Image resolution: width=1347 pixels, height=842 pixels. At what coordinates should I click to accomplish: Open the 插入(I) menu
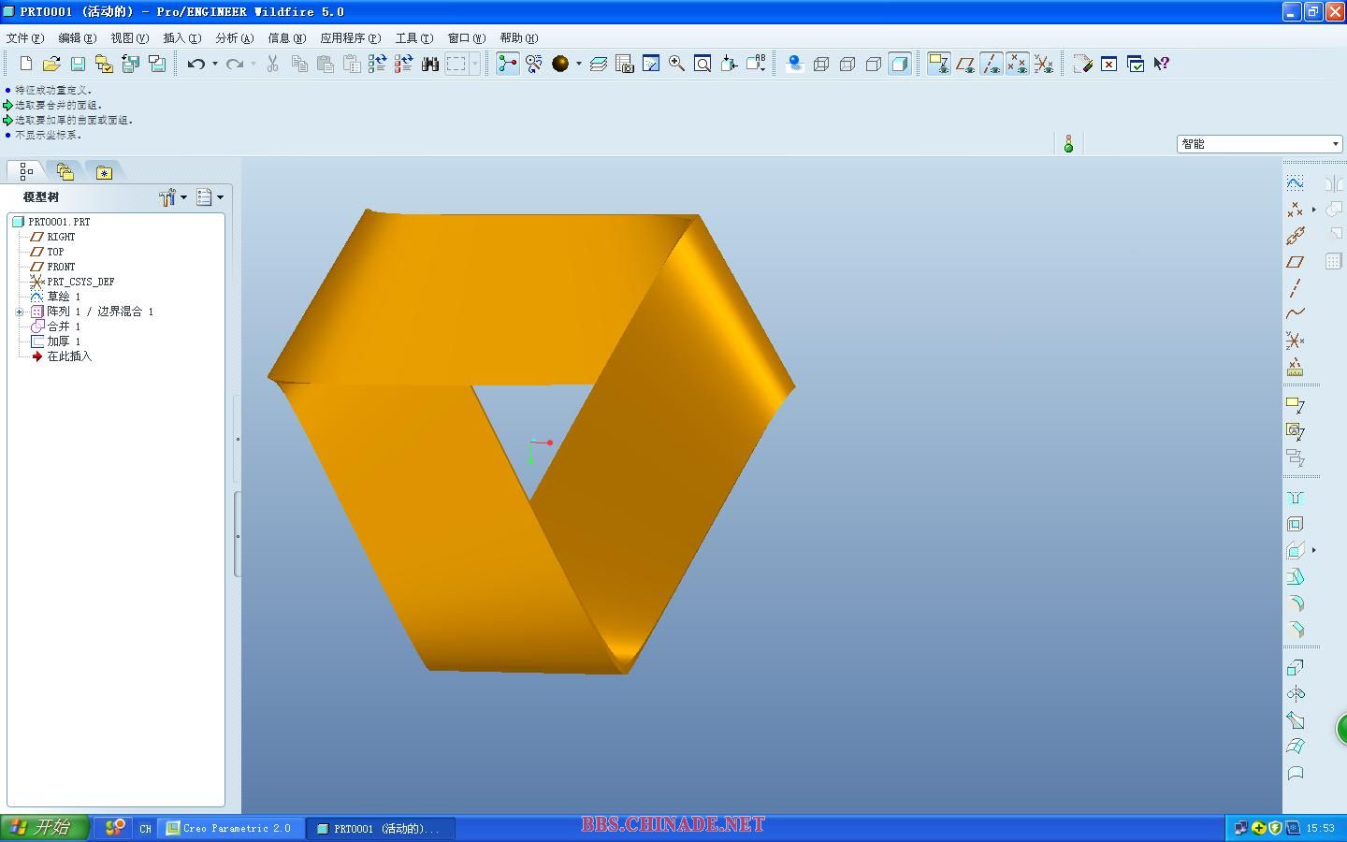pyautogui.click(x=182, y=37)
